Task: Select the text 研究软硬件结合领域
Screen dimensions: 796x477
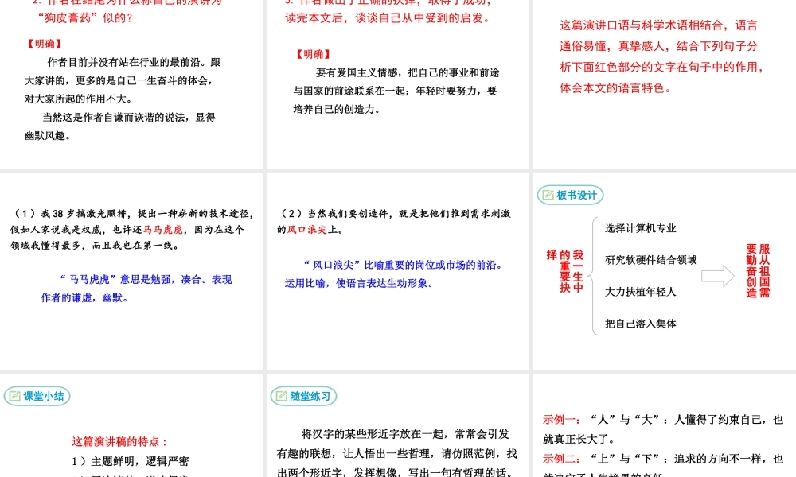Action: click(651, 260)
